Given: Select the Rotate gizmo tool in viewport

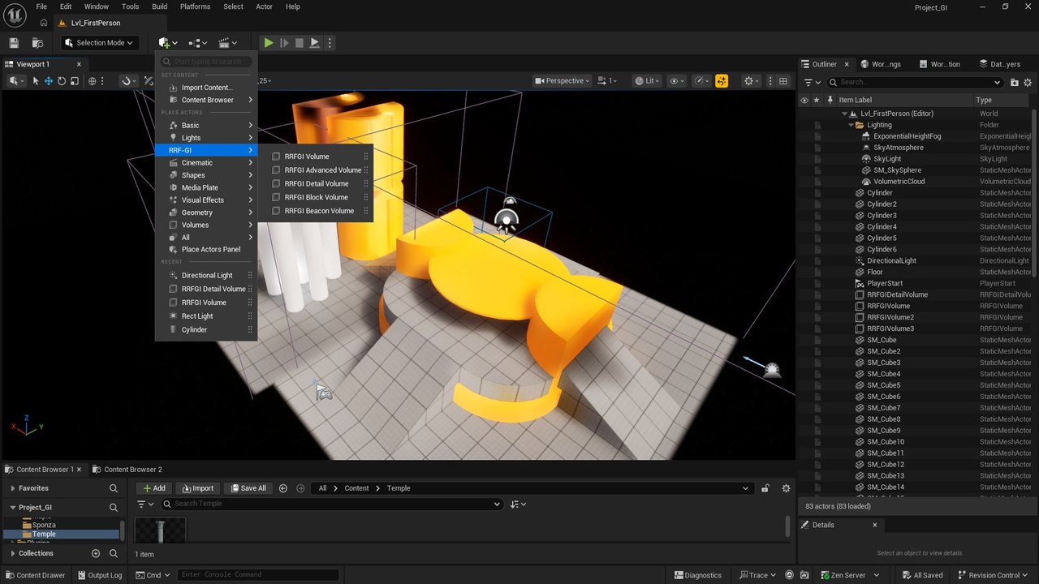Looking at the screenshot, I should point(62,81).
